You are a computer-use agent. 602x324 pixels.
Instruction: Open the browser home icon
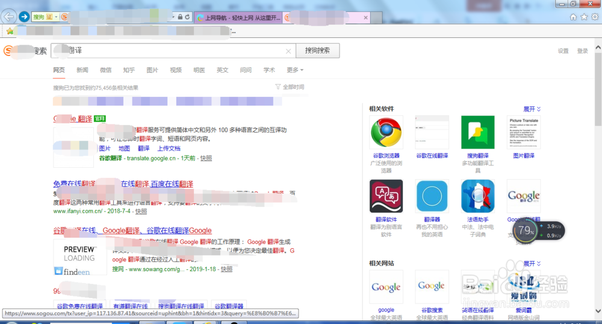tap(573, 17)
